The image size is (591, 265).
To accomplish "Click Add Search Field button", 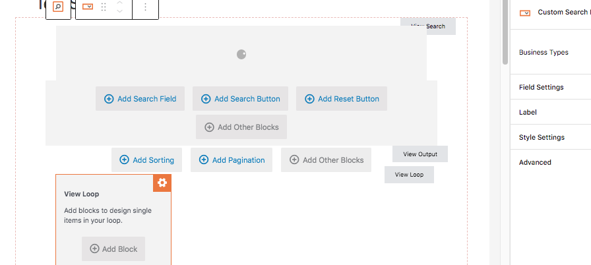I will pos(140,99).
